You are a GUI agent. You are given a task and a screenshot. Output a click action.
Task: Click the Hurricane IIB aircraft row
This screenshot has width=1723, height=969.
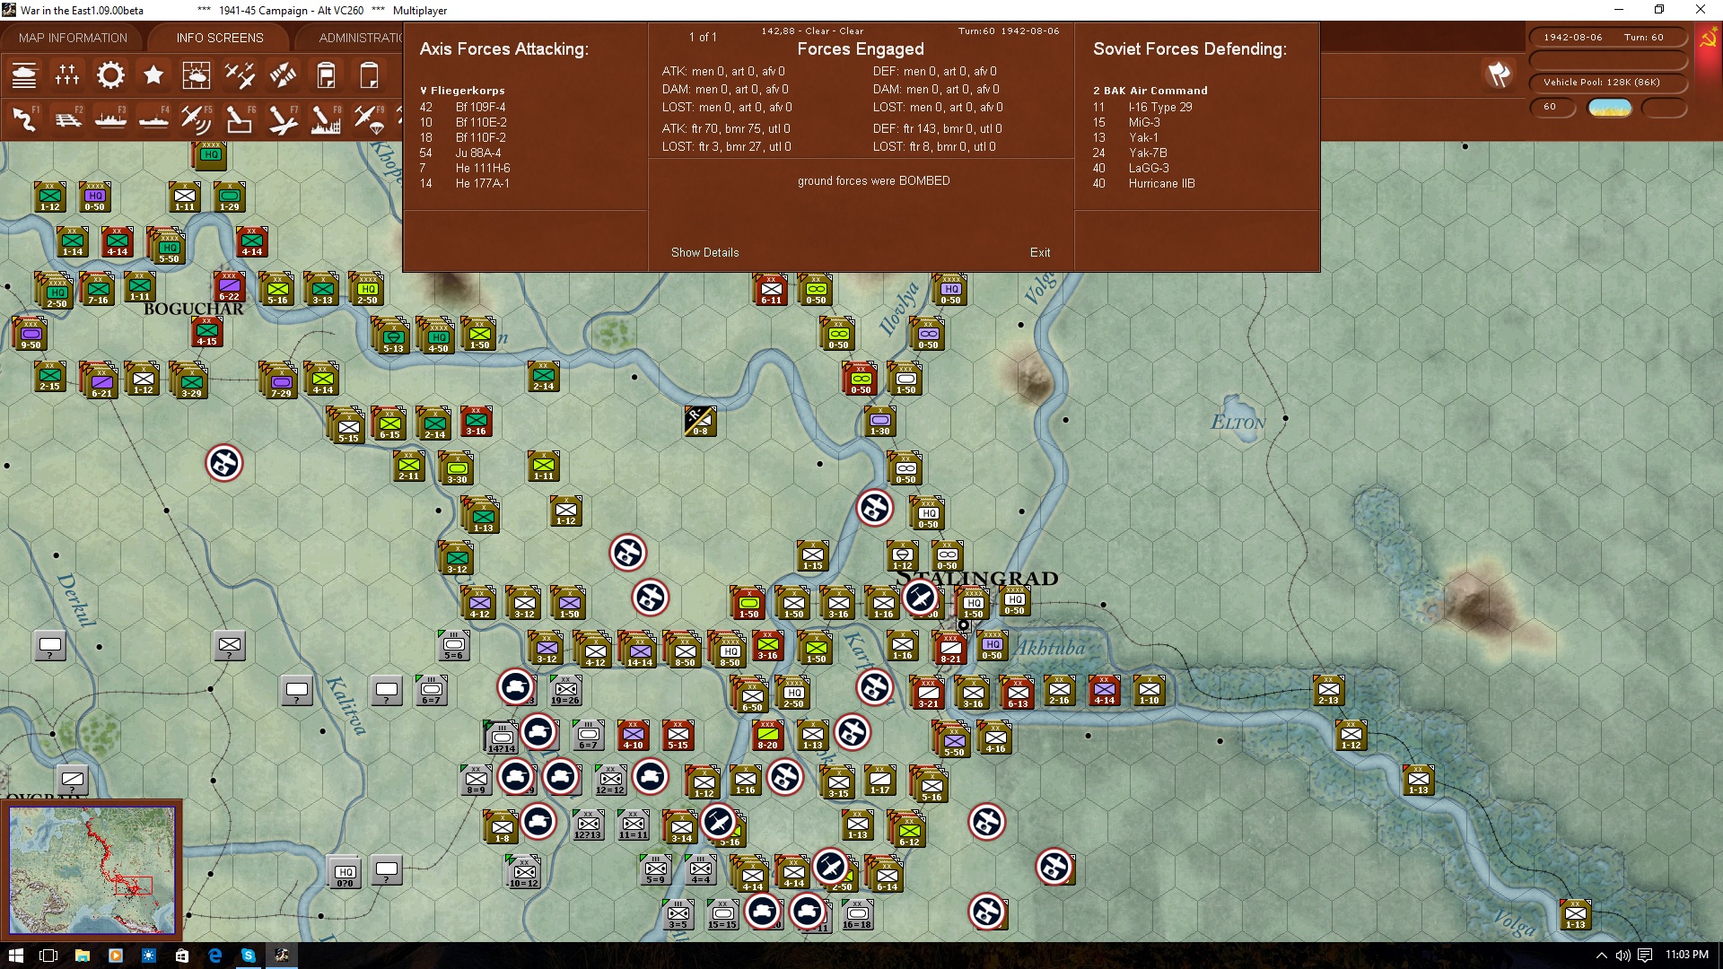point(1143,183)
